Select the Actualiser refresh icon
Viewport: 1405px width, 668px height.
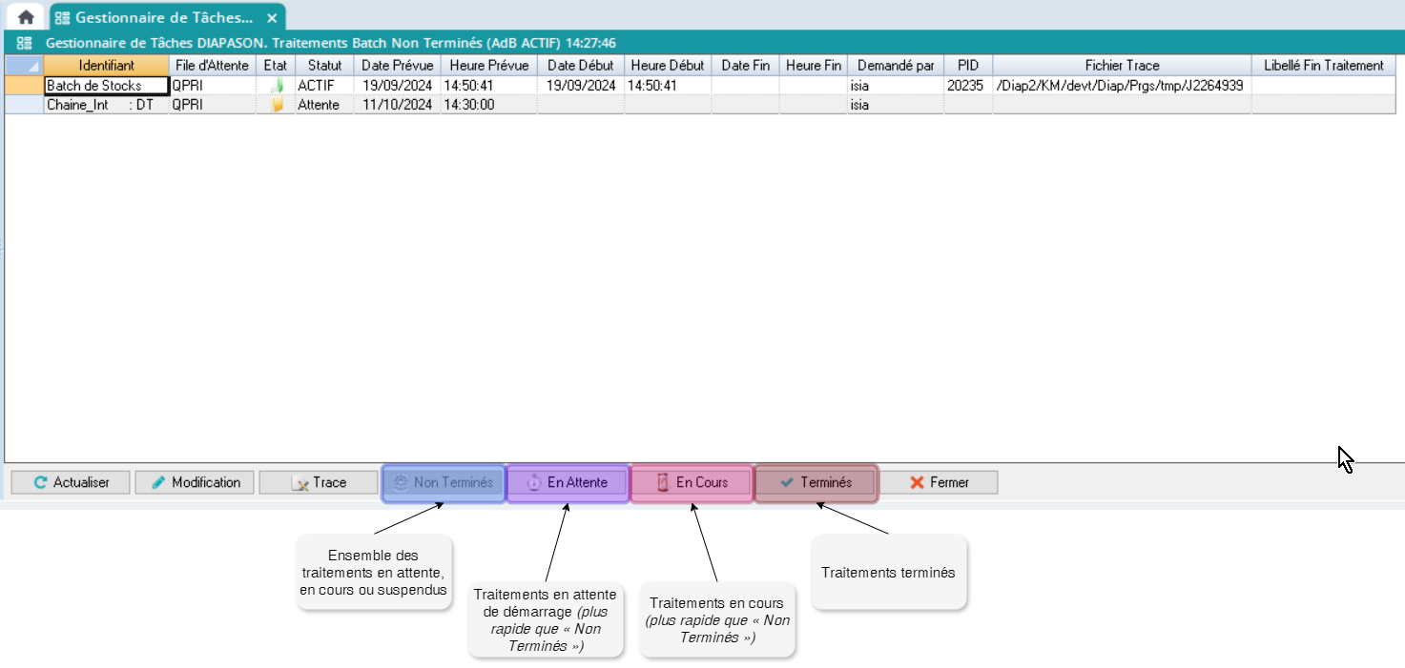click(40, 482)
